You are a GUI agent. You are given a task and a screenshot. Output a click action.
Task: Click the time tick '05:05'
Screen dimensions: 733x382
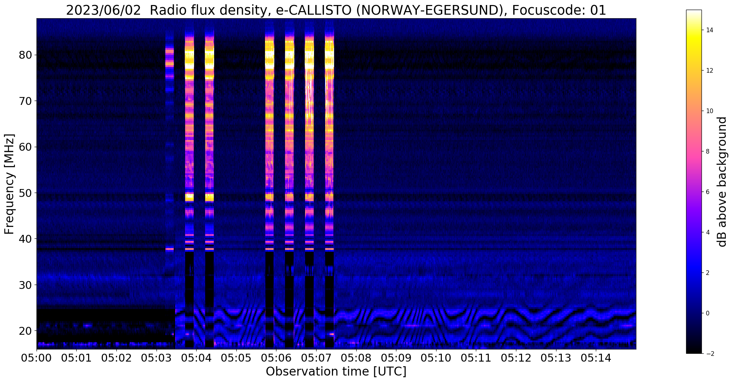[236, 357]
